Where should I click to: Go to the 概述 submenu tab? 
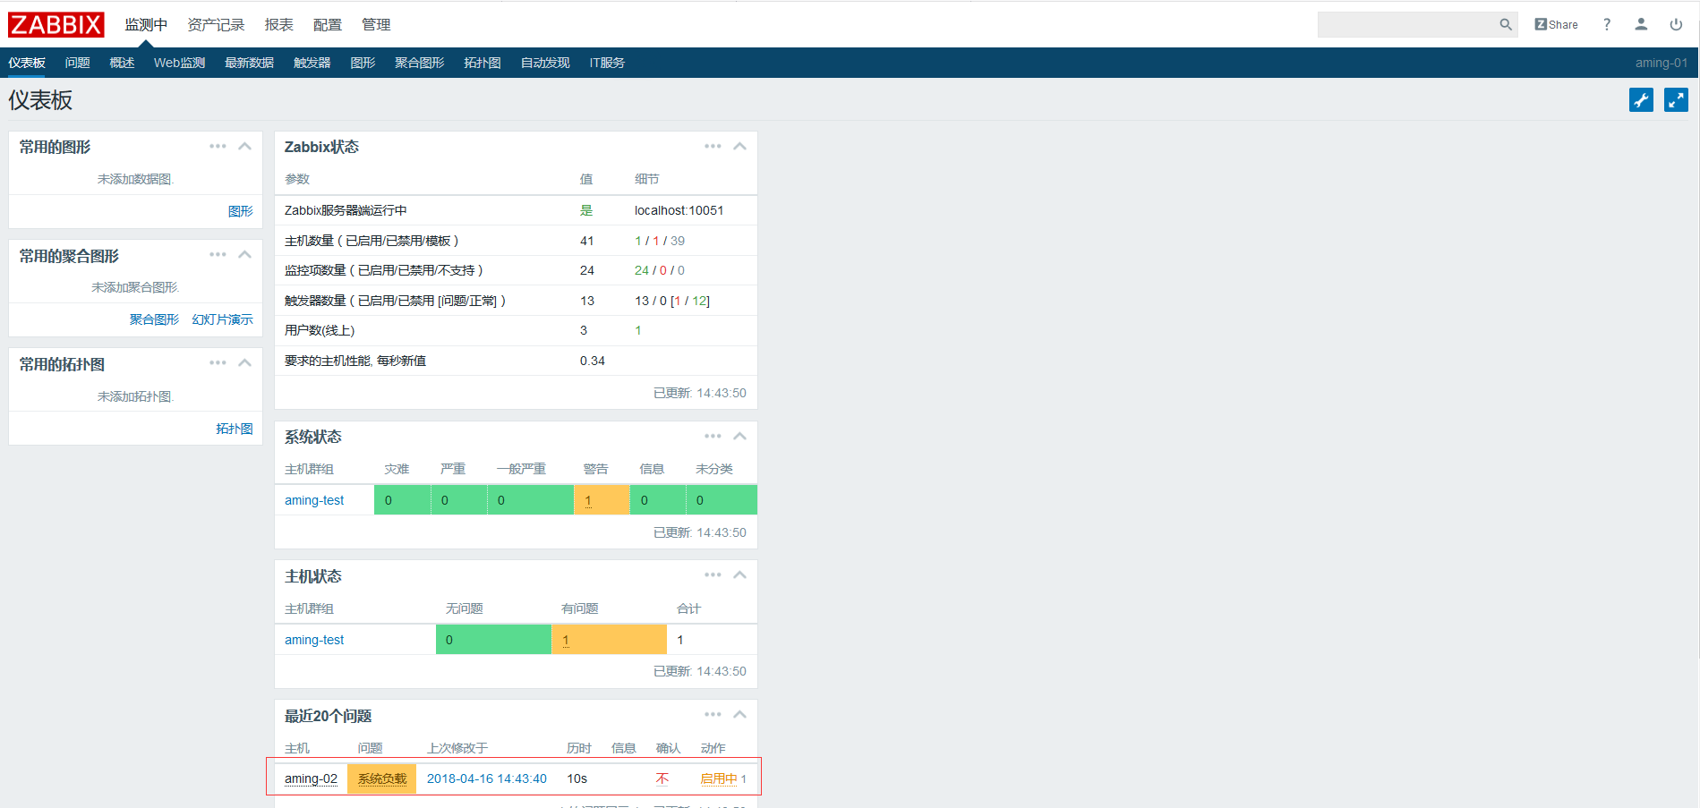(122, 63)
